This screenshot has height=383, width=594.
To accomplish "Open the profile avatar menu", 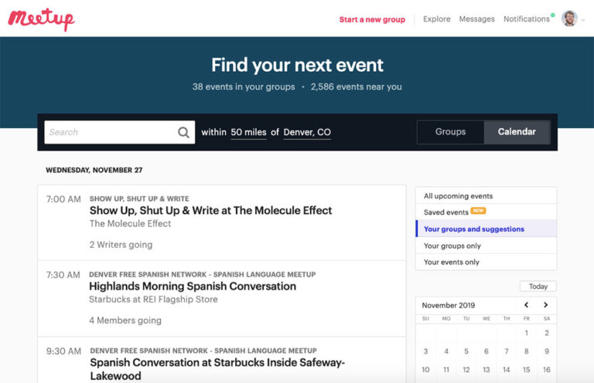I will point(569,19).
